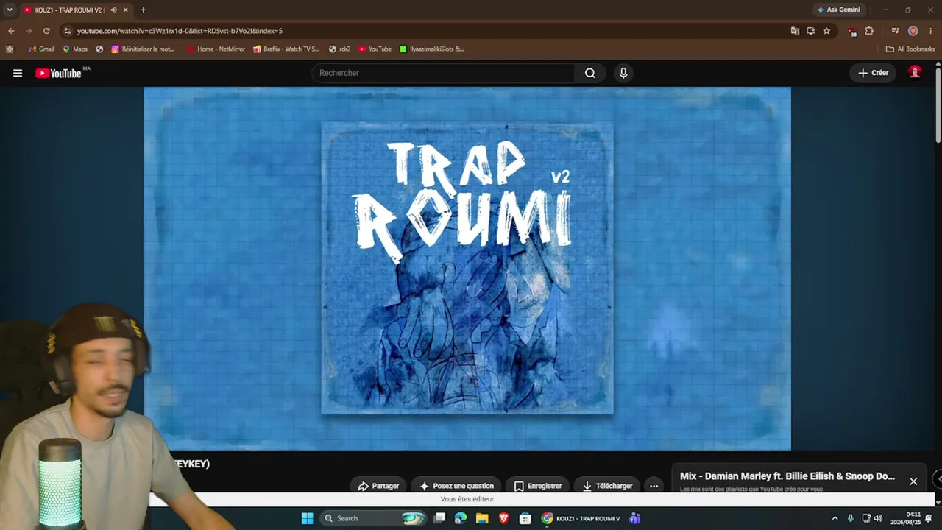
Task: Go forward with browser forward arrow
Action: [29, 31]
